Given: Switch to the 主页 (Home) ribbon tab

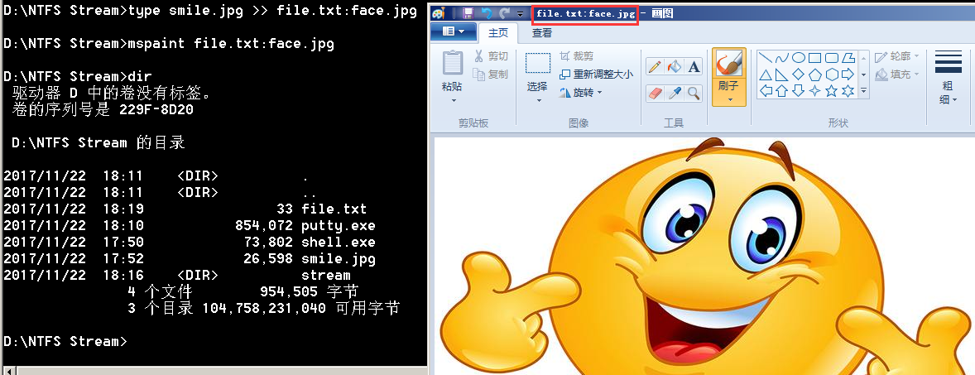Looking at the screenshot, I should pos(498,32).
